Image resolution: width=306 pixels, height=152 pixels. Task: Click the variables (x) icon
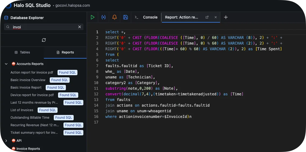point(104,17)
